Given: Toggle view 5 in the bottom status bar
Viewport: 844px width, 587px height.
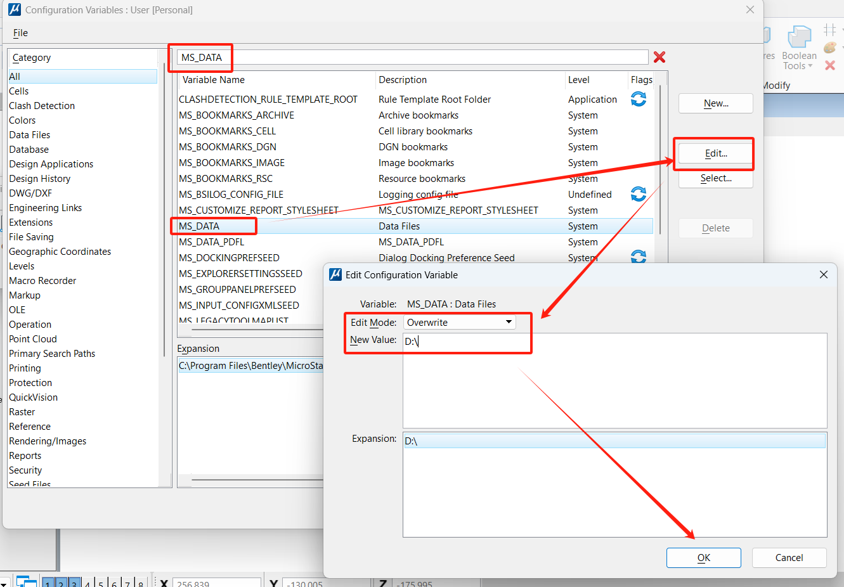Looking at the screenshot, I should coord(101,583).
